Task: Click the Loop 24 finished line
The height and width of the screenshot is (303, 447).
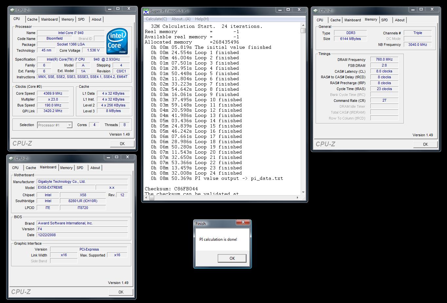Action: (196, 173)
